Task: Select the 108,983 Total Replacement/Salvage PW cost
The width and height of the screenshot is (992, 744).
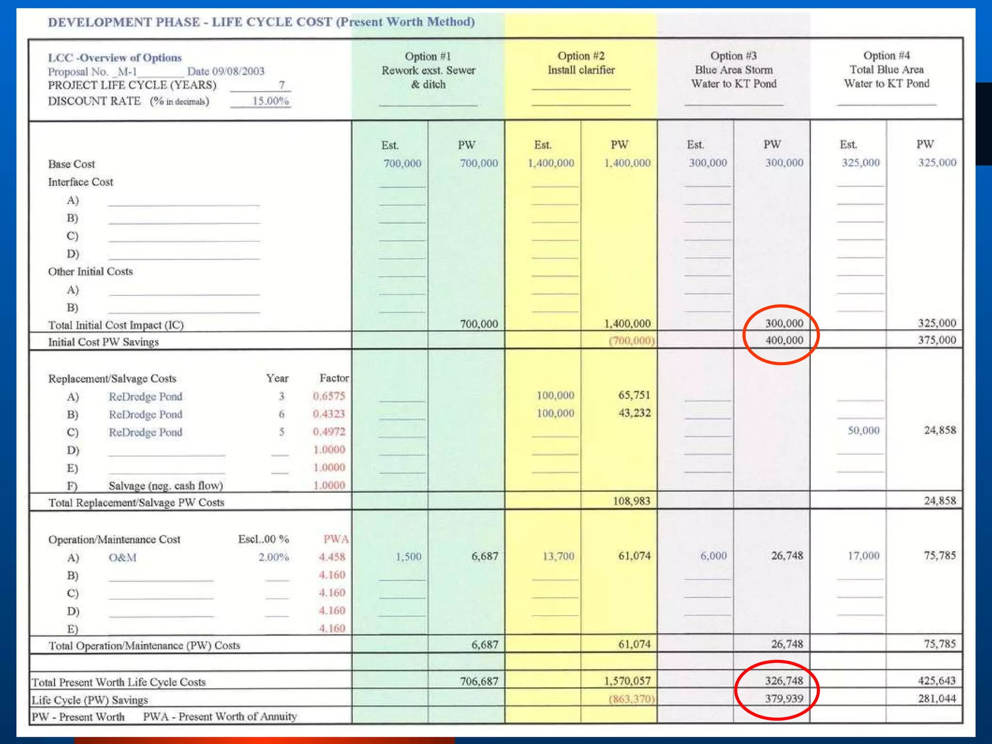Action: point(631,501)
